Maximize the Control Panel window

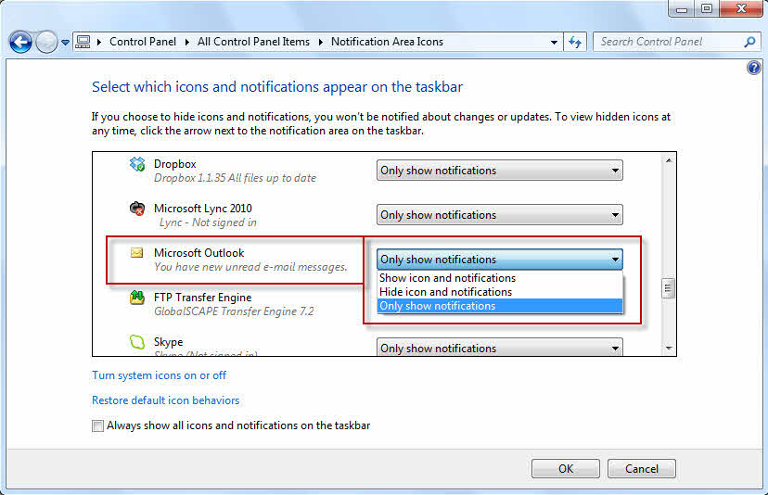click(706, 8)
